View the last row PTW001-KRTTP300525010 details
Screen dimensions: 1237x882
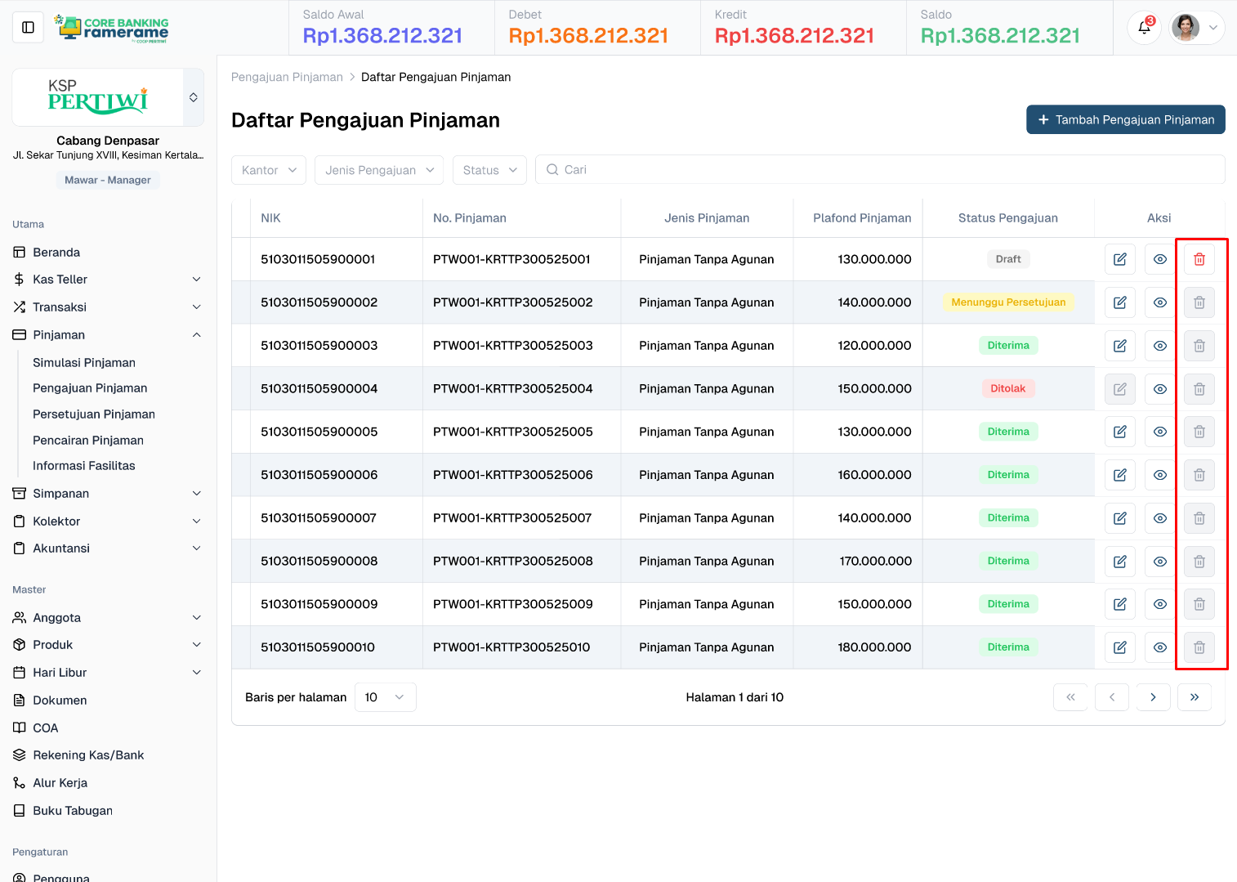(1159, 647)
